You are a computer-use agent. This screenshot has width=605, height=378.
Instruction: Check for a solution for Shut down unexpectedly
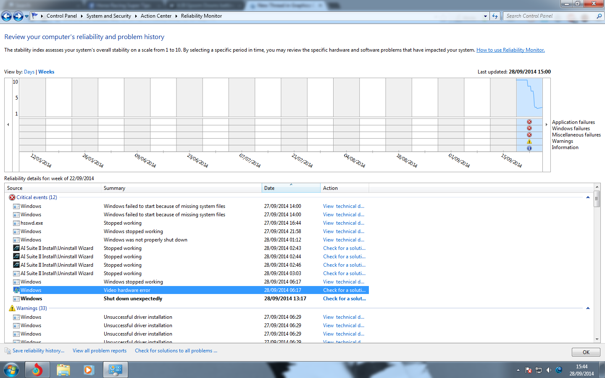pyautogui.click(x=345, y=299)
